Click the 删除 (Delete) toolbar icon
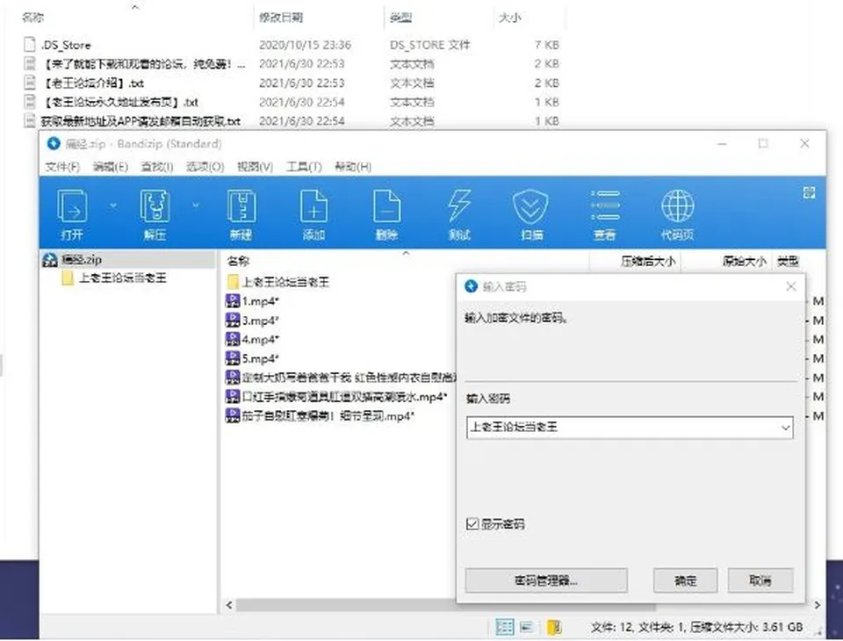843x641 pixels. [386, 206]
